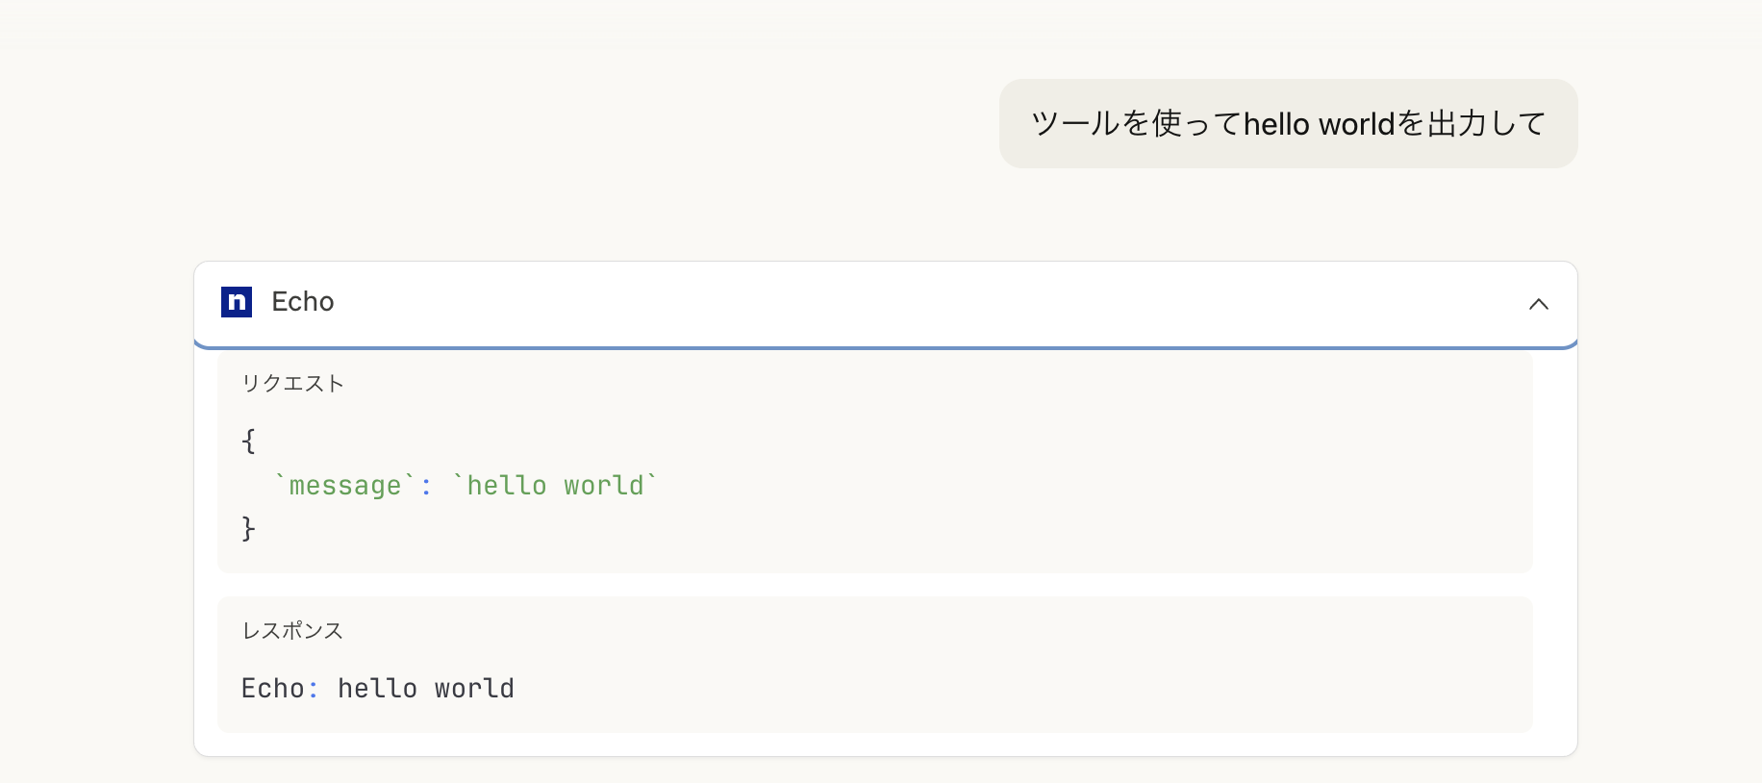Click the tool icon left of the Echo title
Screen dimensions: 1762x783
coord(237,303)
